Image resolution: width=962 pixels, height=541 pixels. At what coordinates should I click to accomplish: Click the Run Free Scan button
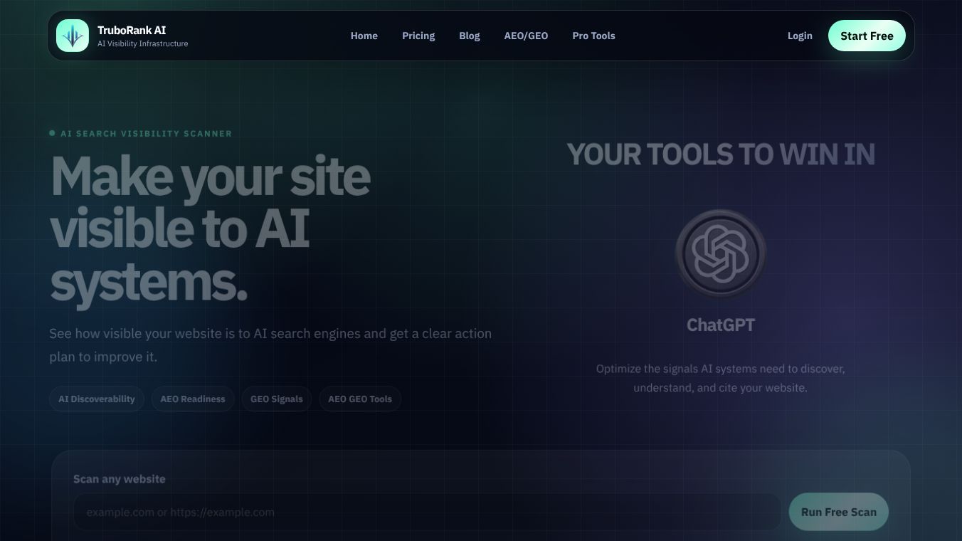(839, 512)
